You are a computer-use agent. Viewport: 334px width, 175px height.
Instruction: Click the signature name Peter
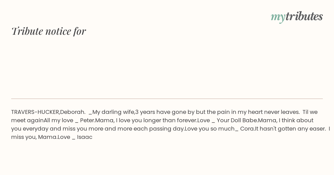87,120
